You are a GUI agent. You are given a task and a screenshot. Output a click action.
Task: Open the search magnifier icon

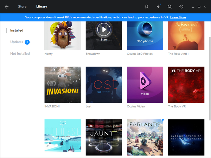[170, 7]
